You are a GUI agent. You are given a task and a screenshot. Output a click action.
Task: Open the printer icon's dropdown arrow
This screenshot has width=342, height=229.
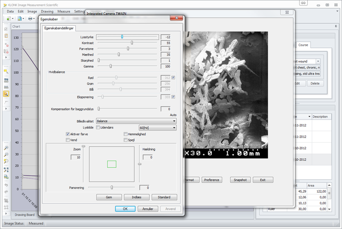[x=34, y=19]
